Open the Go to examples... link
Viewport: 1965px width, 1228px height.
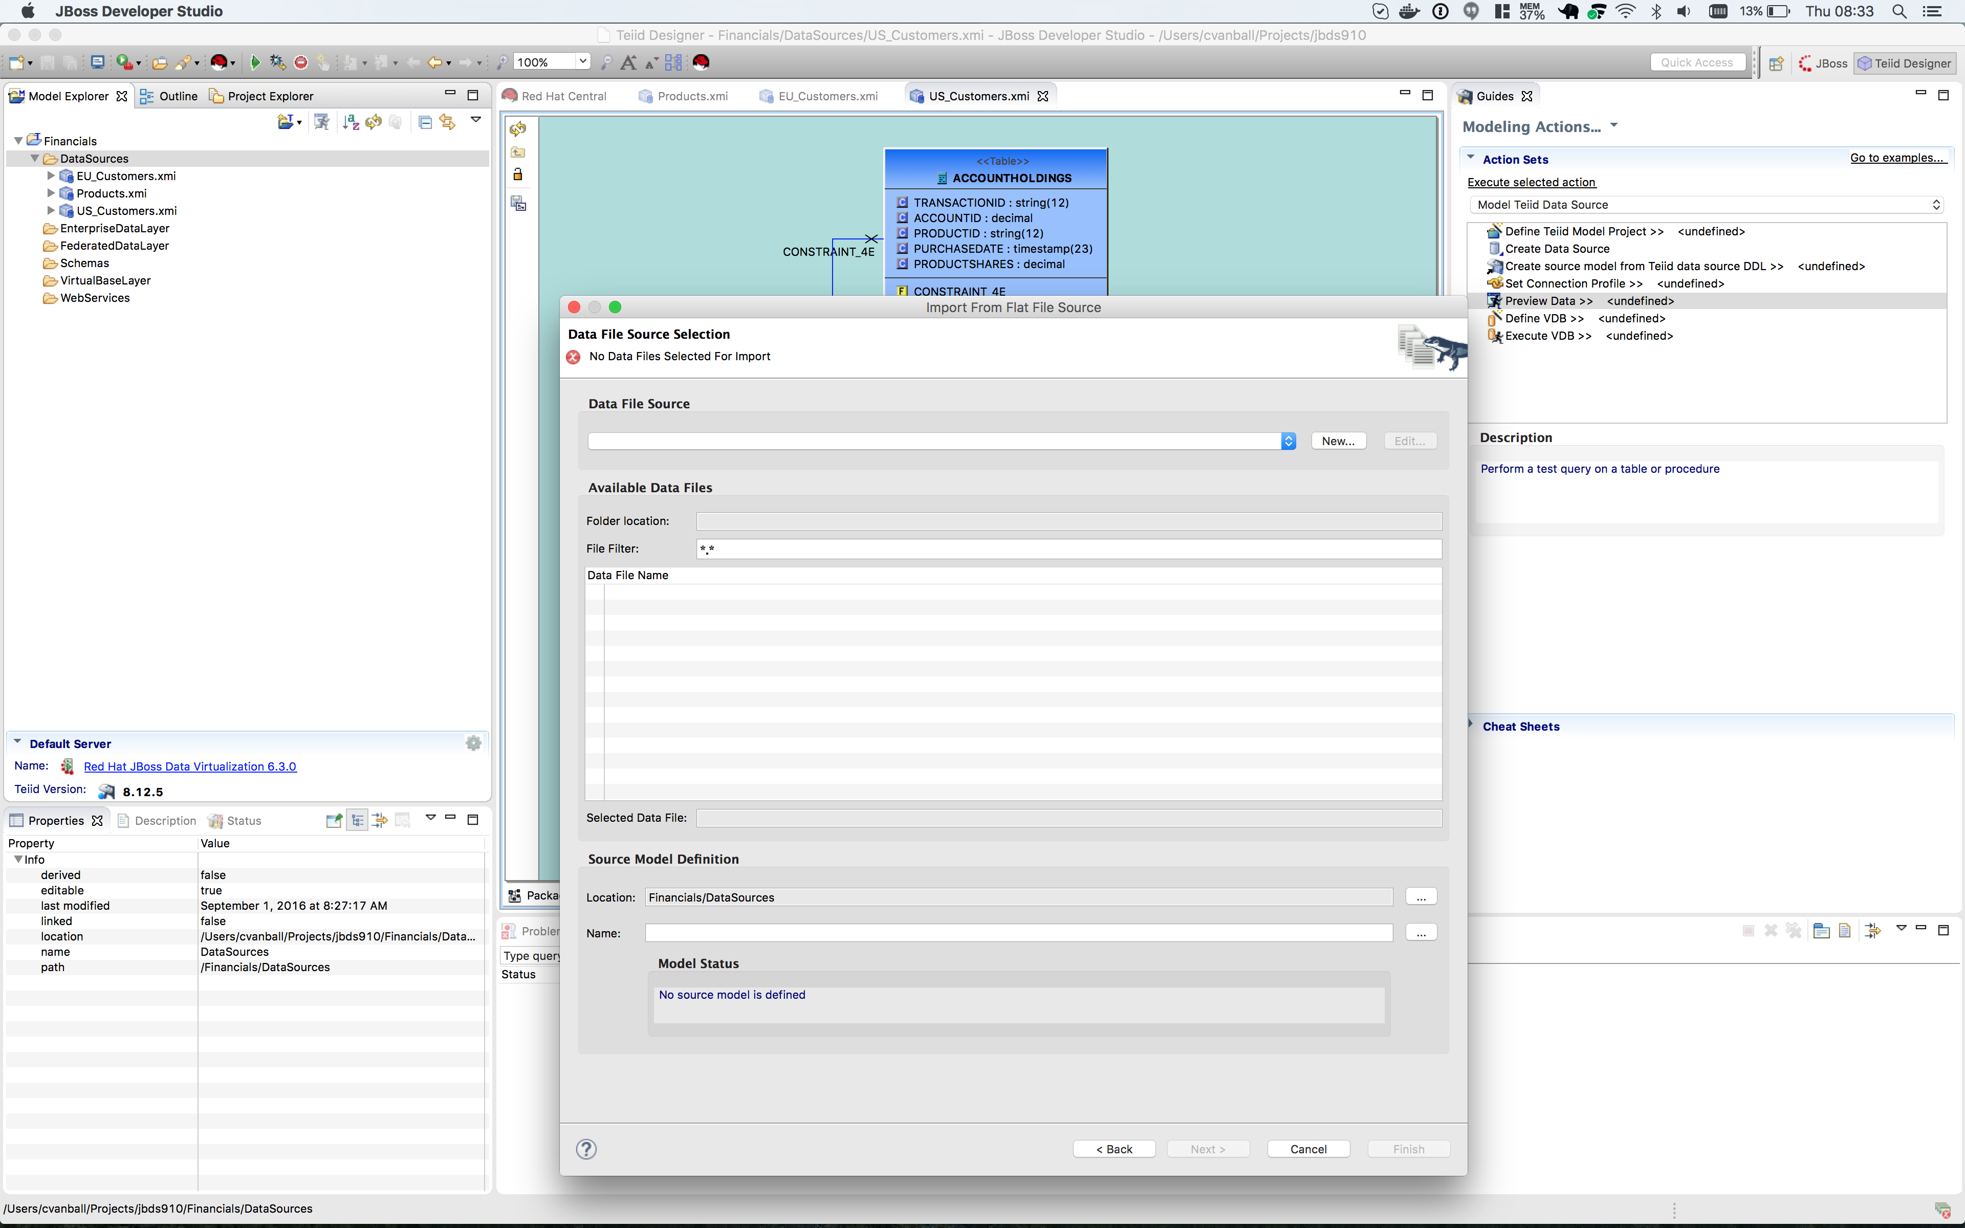1898,158
